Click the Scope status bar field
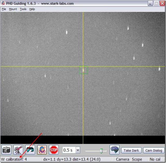The image size is (166, 163). (x=137, y=159)
